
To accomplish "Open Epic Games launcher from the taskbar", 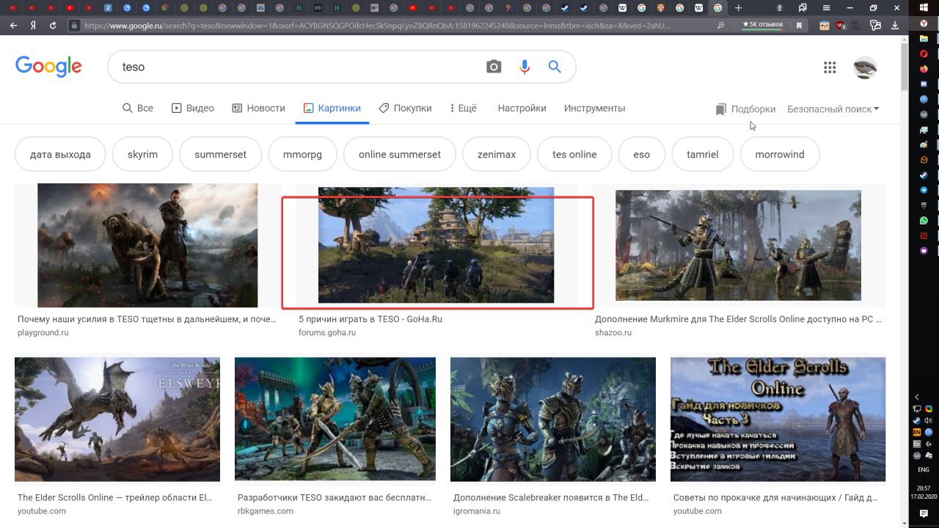I will click(924, 205).
